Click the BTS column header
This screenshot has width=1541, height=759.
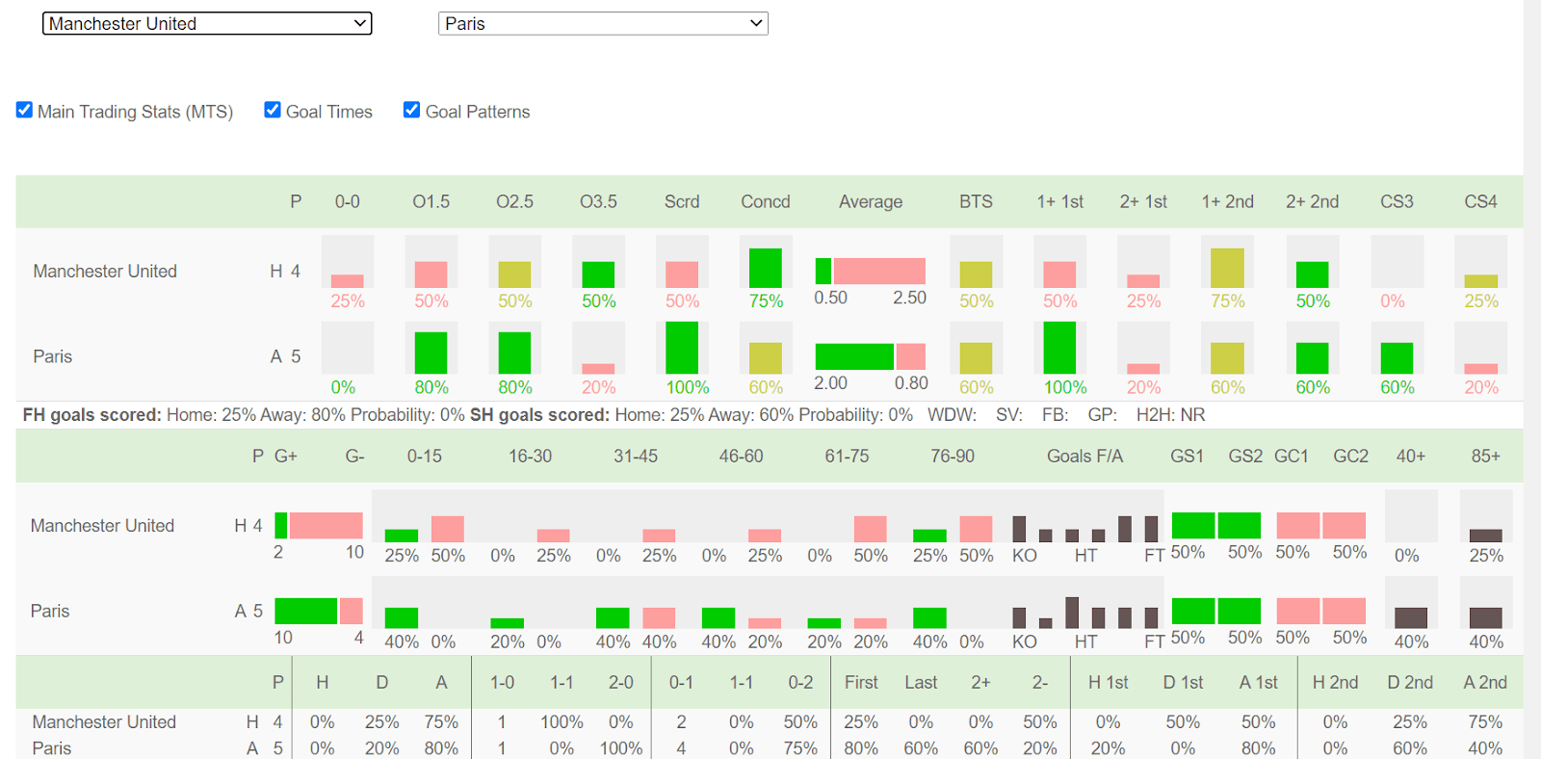pyautogui.click(x=976, y=201)
